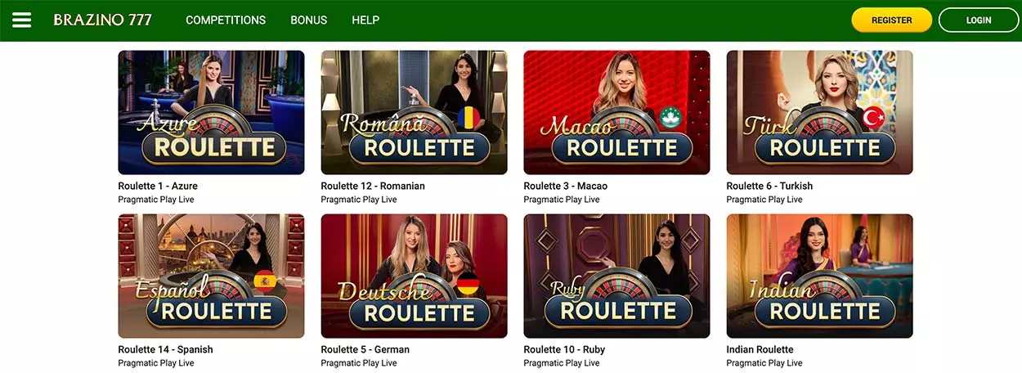Click the Macau flag badge

[670, 119]
